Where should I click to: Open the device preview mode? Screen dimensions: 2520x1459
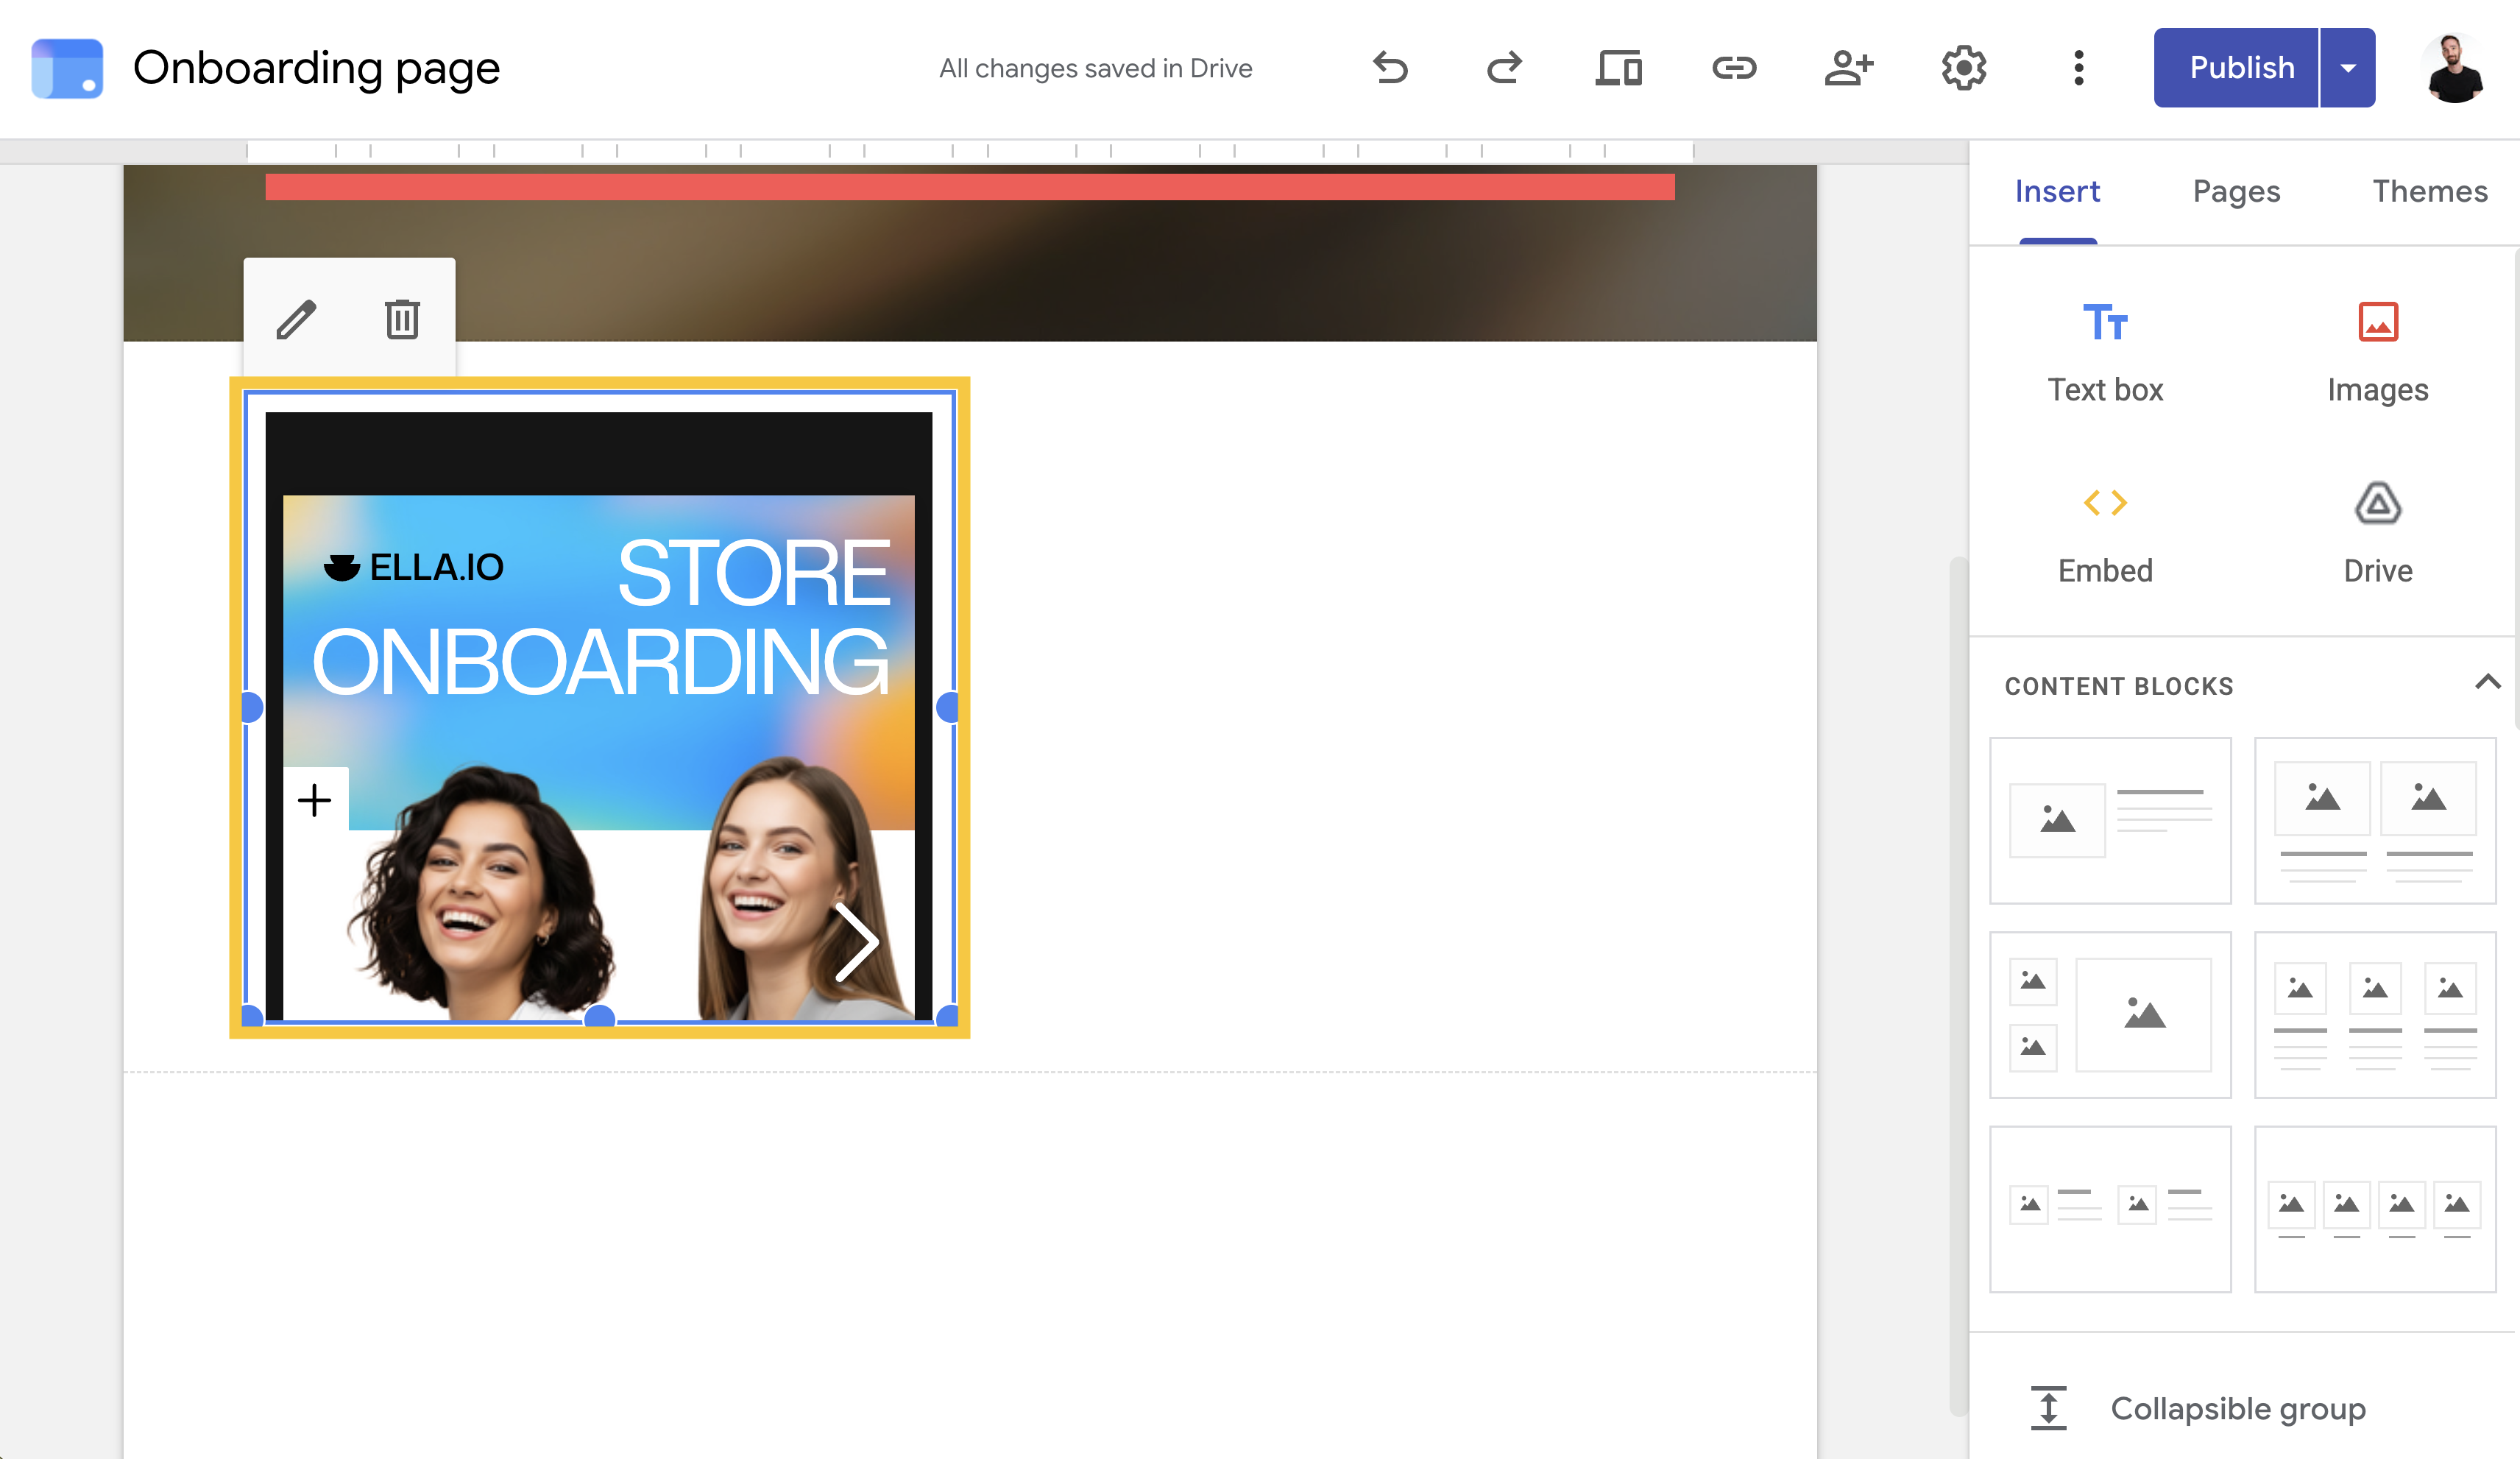1619,68
